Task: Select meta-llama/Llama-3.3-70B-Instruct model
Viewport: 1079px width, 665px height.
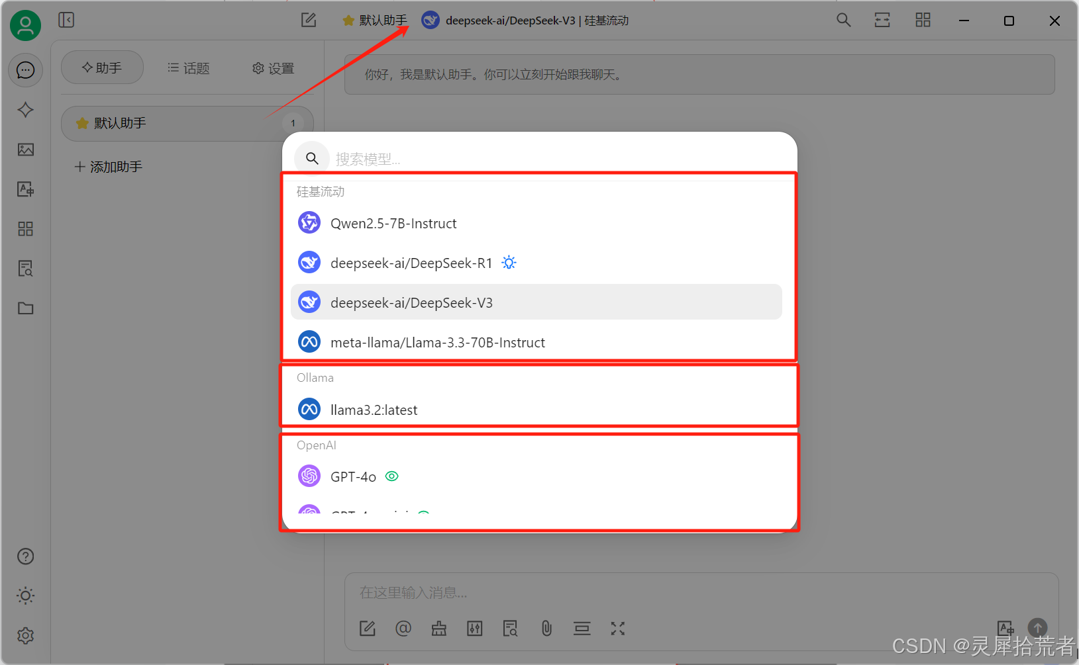Action: (537, 342)
